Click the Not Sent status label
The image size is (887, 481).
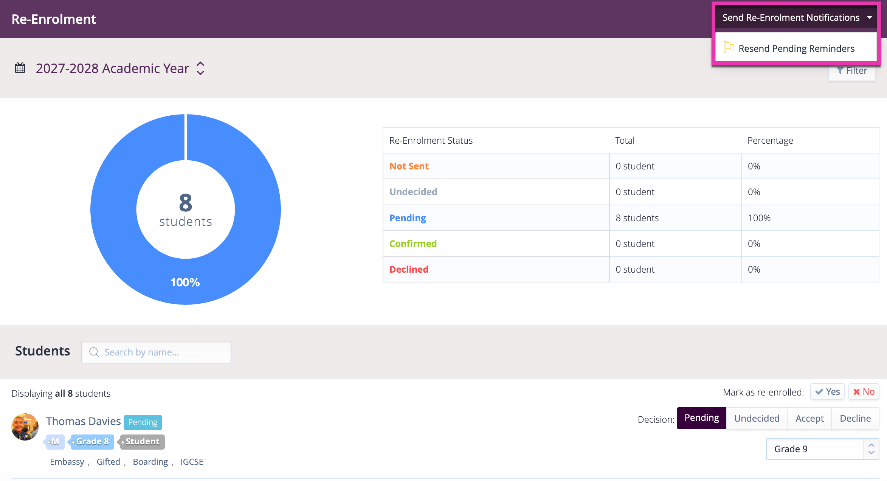(x=409, y=166)
